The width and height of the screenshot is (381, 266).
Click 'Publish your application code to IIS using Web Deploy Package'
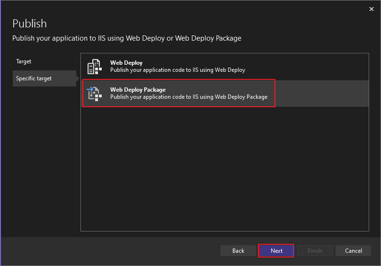point(189,97)
